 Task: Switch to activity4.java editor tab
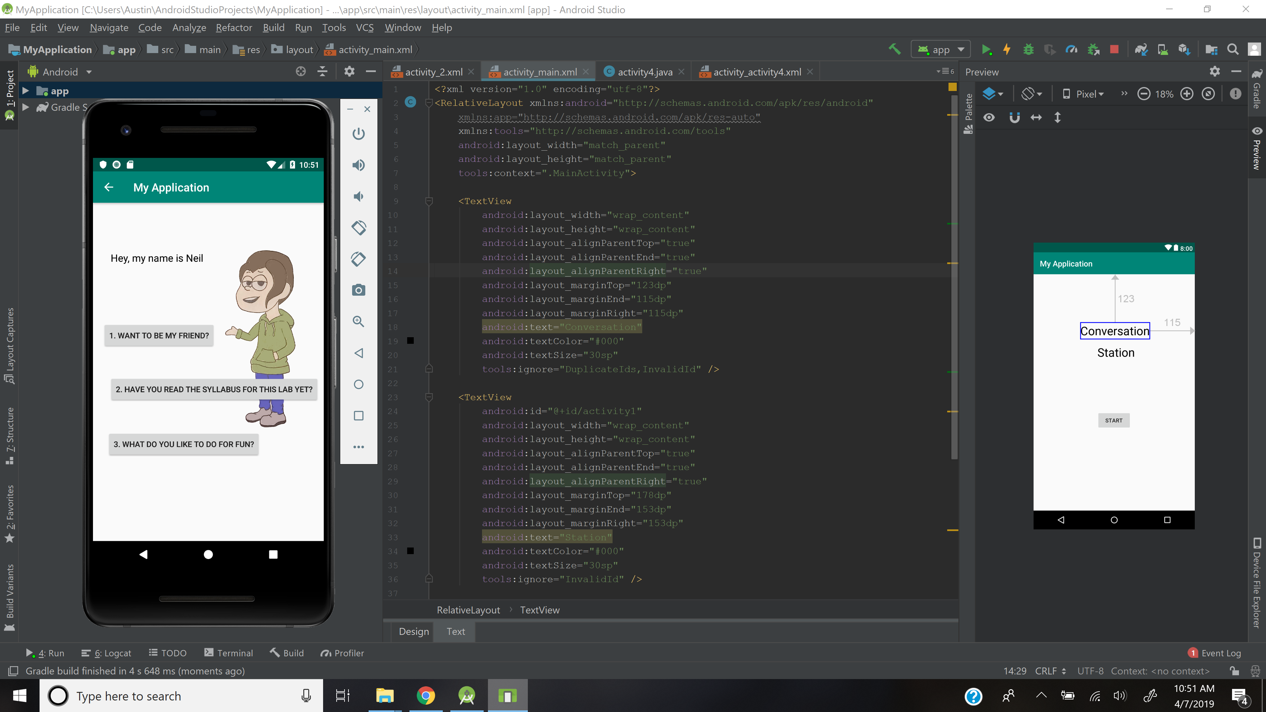[644, 72]
